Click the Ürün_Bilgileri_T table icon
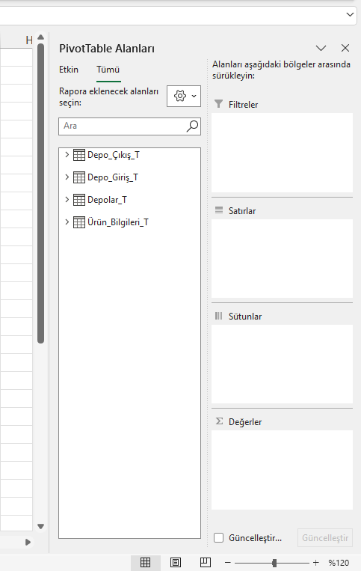 click(79, 222)
